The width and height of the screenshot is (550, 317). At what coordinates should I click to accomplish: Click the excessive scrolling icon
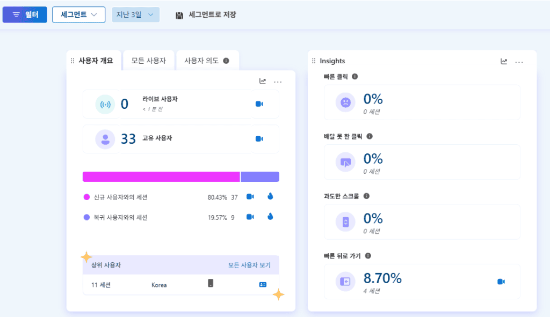coord(345,222)
